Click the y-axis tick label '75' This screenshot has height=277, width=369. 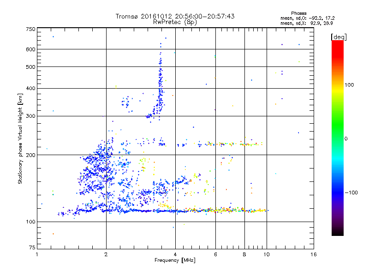32,247
